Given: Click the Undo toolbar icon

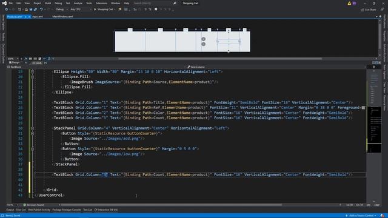Looking at the screenshot, I should pyautogui.click(x=41, y=10).
